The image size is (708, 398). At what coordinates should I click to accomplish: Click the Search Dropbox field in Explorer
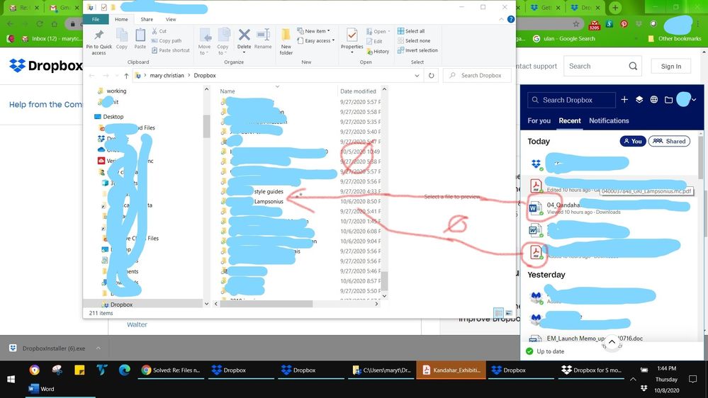(477, 76)
